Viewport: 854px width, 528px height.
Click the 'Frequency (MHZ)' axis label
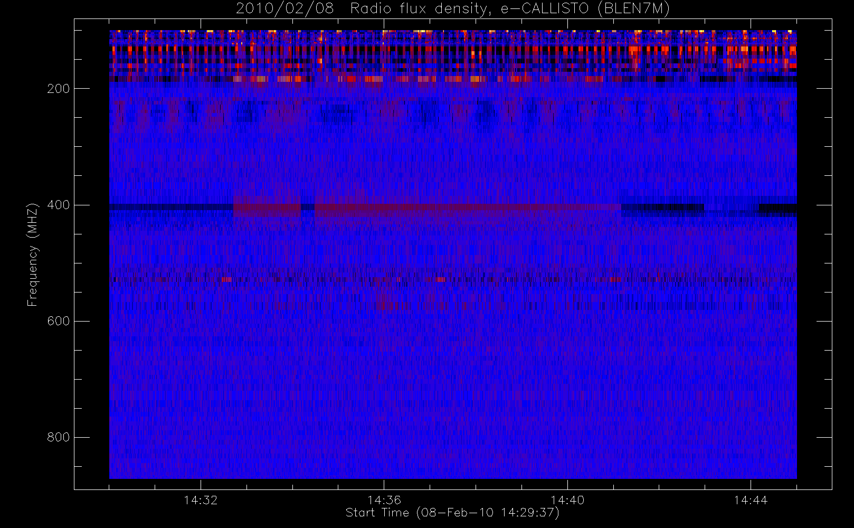coord(33,254)
